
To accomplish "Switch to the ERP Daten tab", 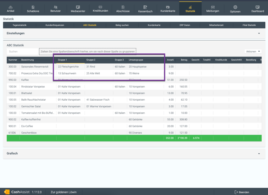I will coord(185,25).
